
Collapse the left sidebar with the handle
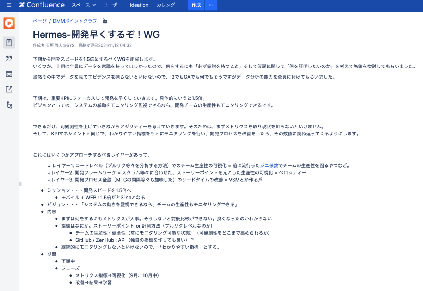[x=20, y=184]
